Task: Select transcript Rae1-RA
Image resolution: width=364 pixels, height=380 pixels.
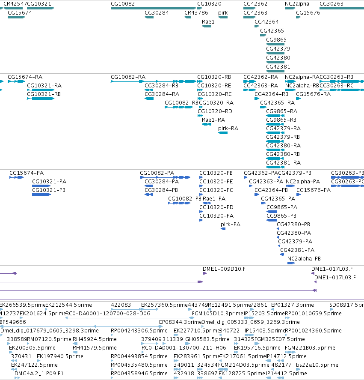Action: (x=207, y=124)
